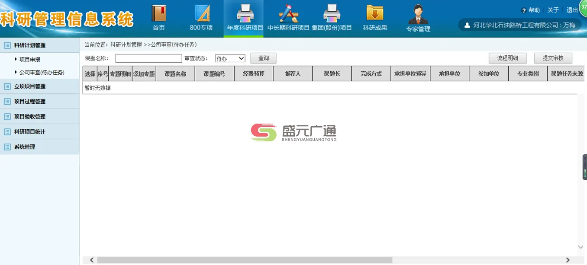Open the 首页 book icon
Image resolution: width=587 pixels, height=265 pixels.
[x=159, y=13]
